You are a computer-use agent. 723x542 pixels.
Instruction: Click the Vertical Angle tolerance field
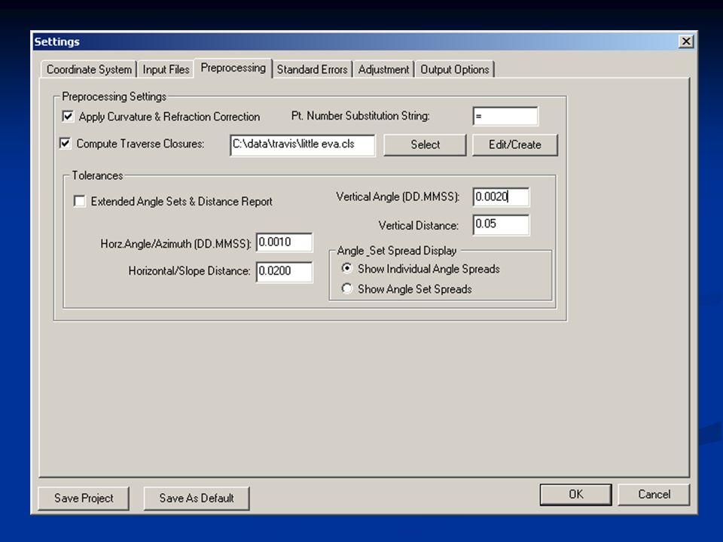tap(502, 197)
